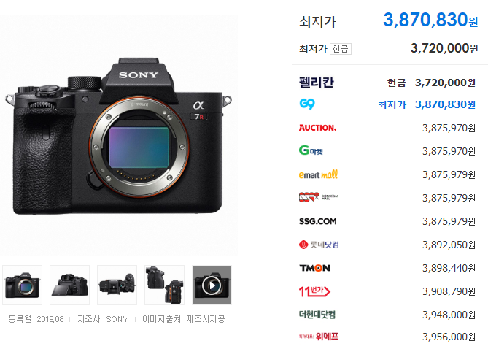Open the 더현대닷컴 seller link

tap(317, 315)
